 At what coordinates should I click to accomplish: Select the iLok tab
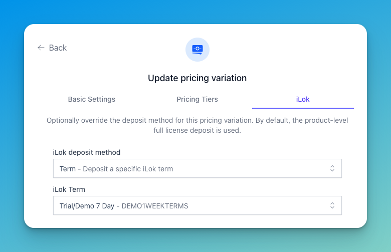[303, 99]
